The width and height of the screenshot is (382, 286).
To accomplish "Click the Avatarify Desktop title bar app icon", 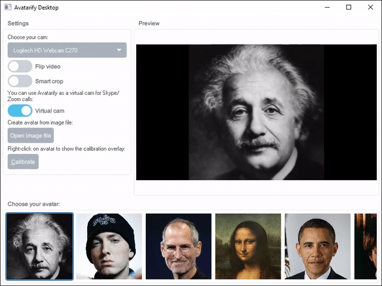I will click(x=8, y=7).
